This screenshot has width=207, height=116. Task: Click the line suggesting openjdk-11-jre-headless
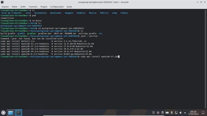tap(47, 44)
